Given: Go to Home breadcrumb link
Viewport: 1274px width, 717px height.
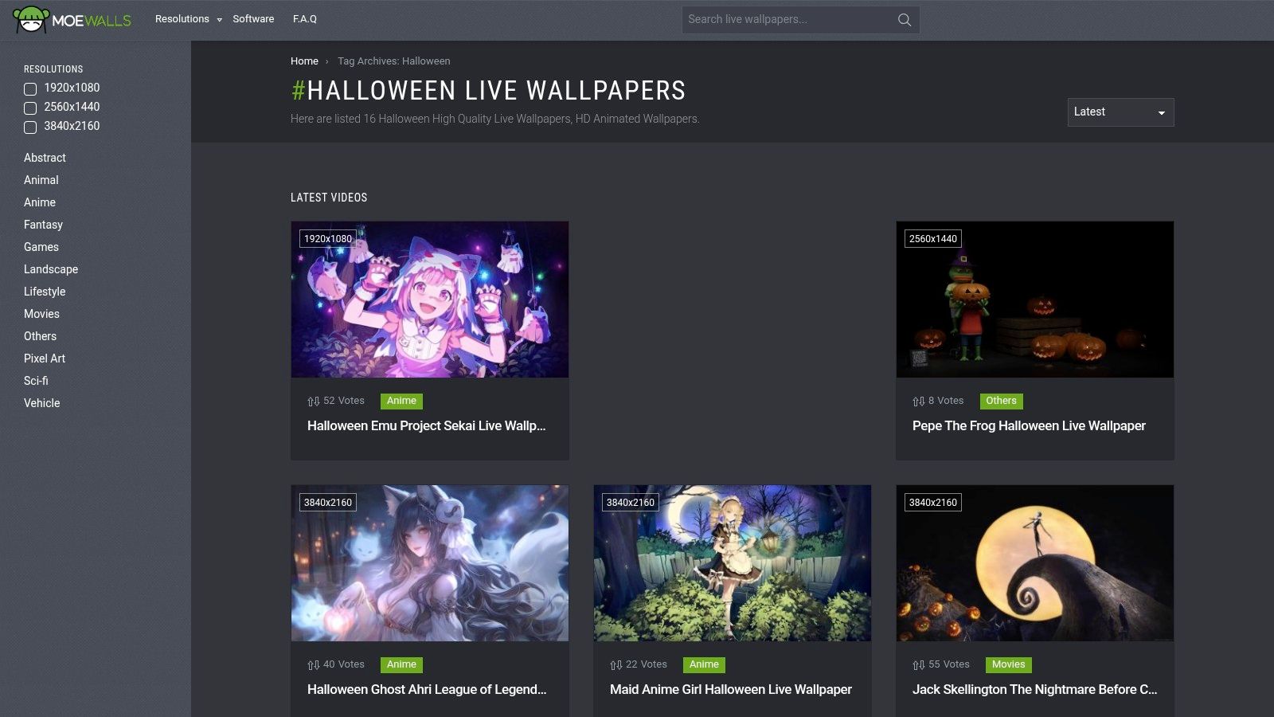Looking at the screenshot, I should tap(304, 61).
